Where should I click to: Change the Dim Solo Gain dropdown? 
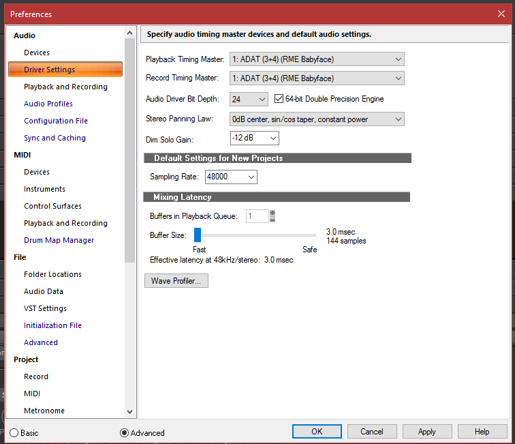point(254,138)
